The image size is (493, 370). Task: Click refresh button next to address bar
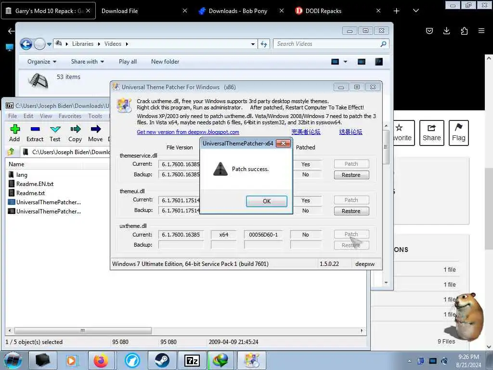pyautogui.click(x=263, y=44)
